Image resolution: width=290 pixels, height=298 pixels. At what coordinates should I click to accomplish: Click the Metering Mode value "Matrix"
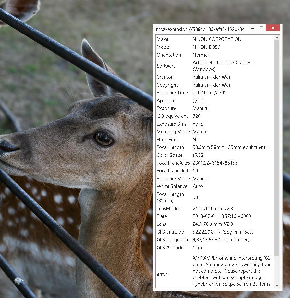point(199,132)
